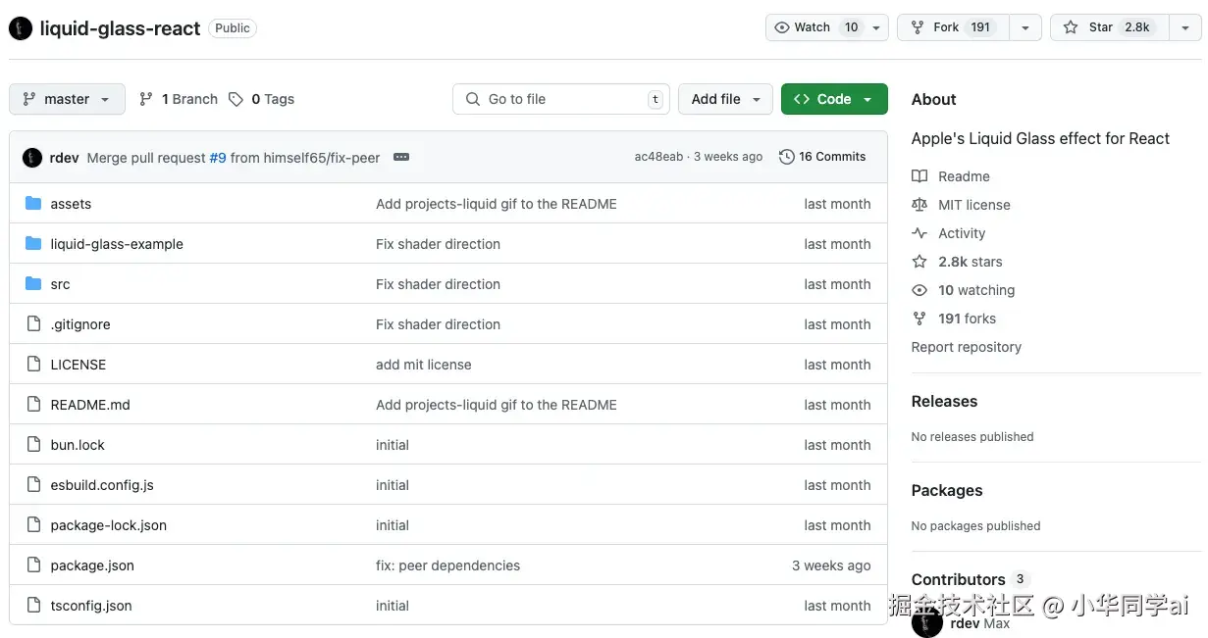The width and height of the screenshot is (1208, 638).
Task: Open the 2.8k stars link
Action: (x=970, y=262)
